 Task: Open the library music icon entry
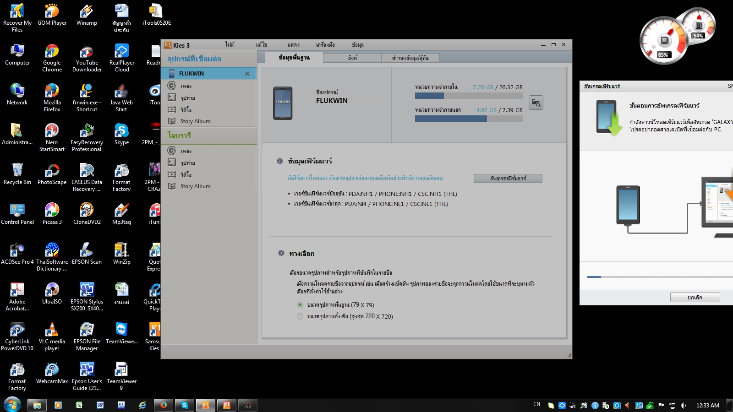[x=172, y=151]
